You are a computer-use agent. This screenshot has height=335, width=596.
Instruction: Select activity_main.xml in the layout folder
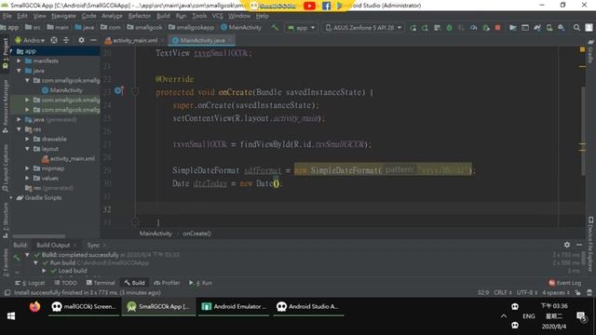68,158
